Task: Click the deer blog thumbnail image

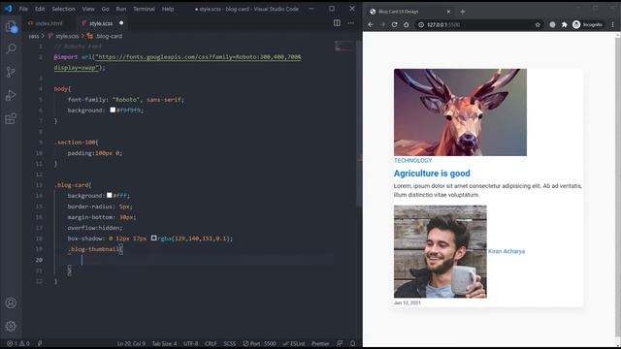Action: [460, 112]
